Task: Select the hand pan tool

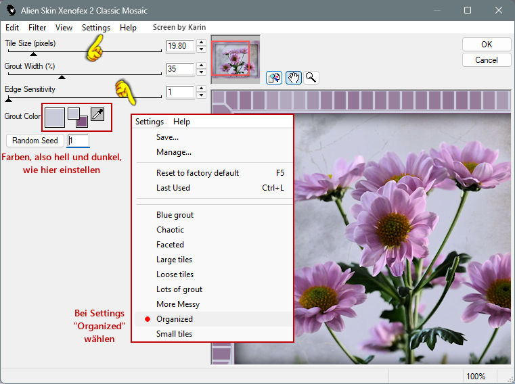Action: point(293,77)
